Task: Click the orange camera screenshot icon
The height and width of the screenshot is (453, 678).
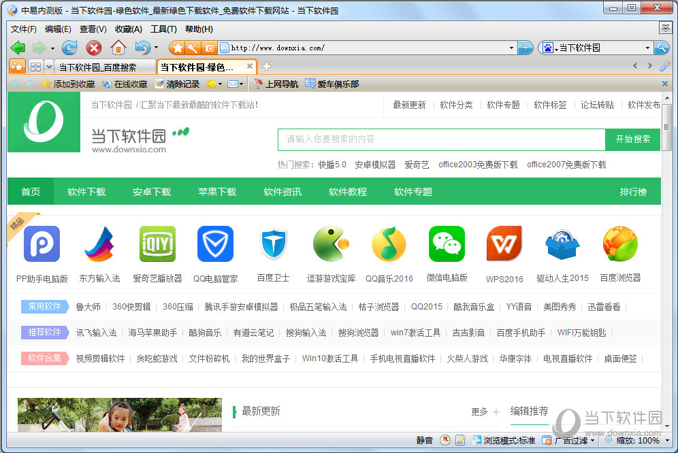Action: [209, 48]
